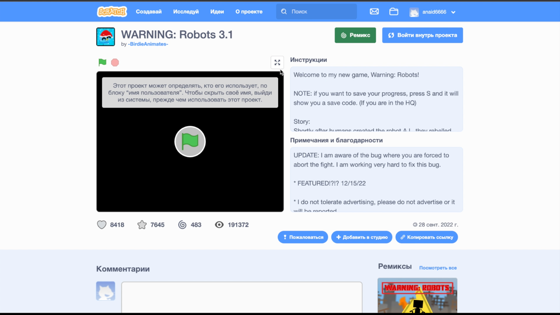Click the Scratch logo in navbar
The height and width of the screenshot is (315, 560).
pyautogui.click(x=112, y=12)
